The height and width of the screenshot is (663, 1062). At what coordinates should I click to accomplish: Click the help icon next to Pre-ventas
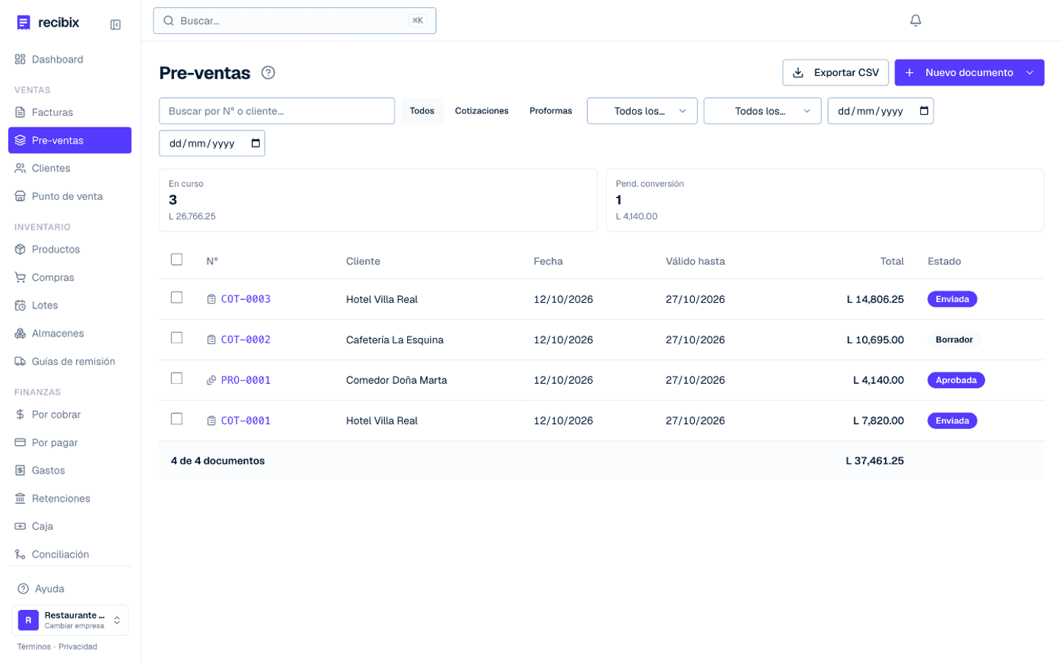268,72
